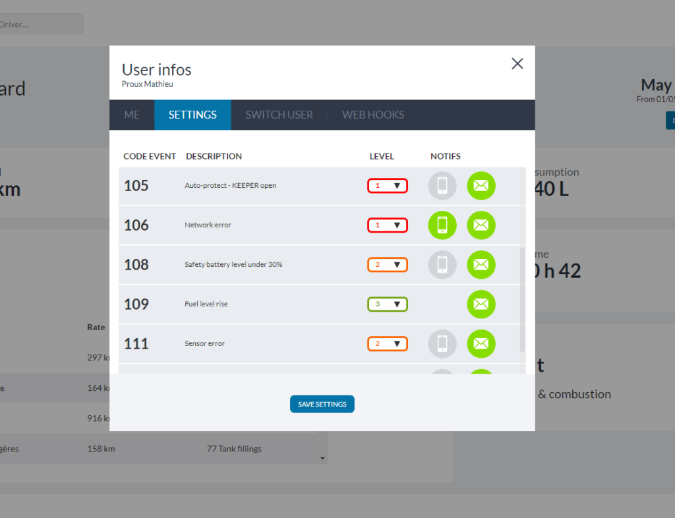Enable phone notification for Sensor error
Image resolution: width=675 pixels, height=518 pixels.
442,343
